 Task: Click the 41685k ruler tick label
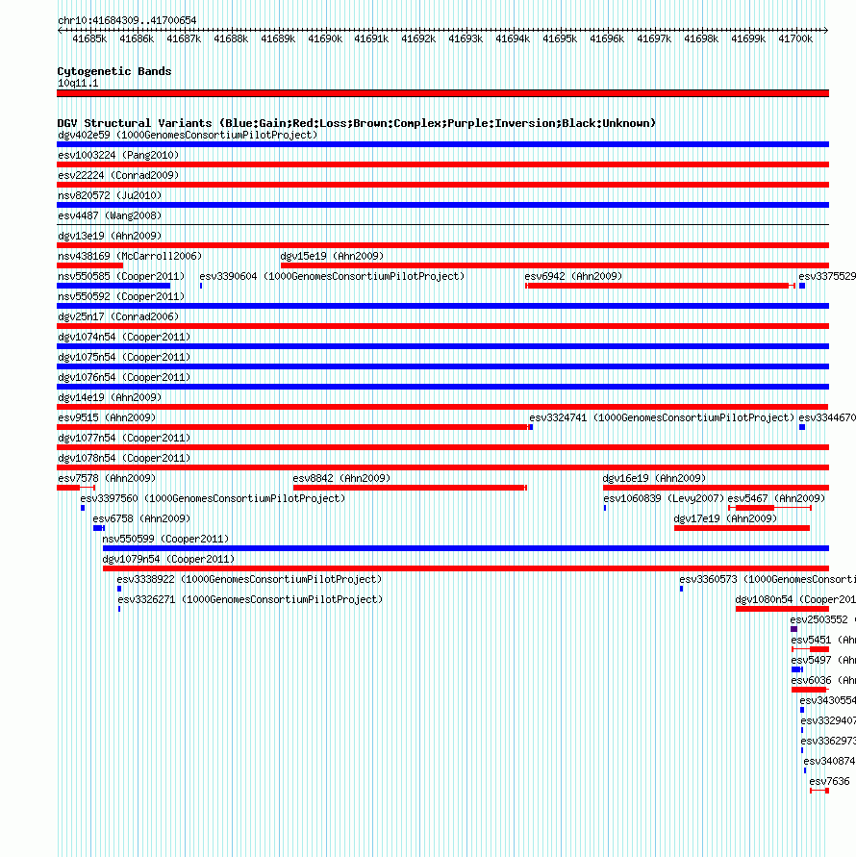89,38
